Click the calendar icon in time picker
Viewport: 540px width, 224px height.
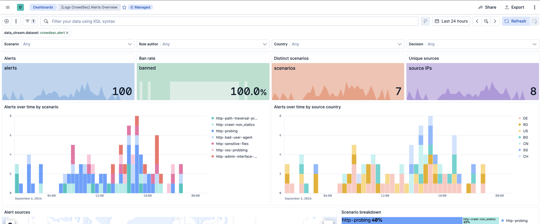[437, 21]
